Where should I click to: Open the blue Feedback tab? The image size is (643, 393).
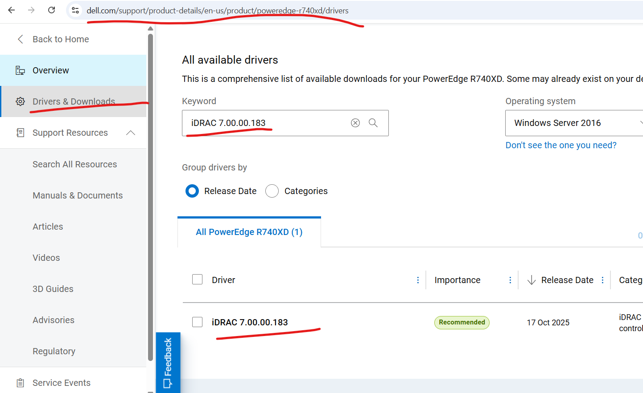(168, 362)
